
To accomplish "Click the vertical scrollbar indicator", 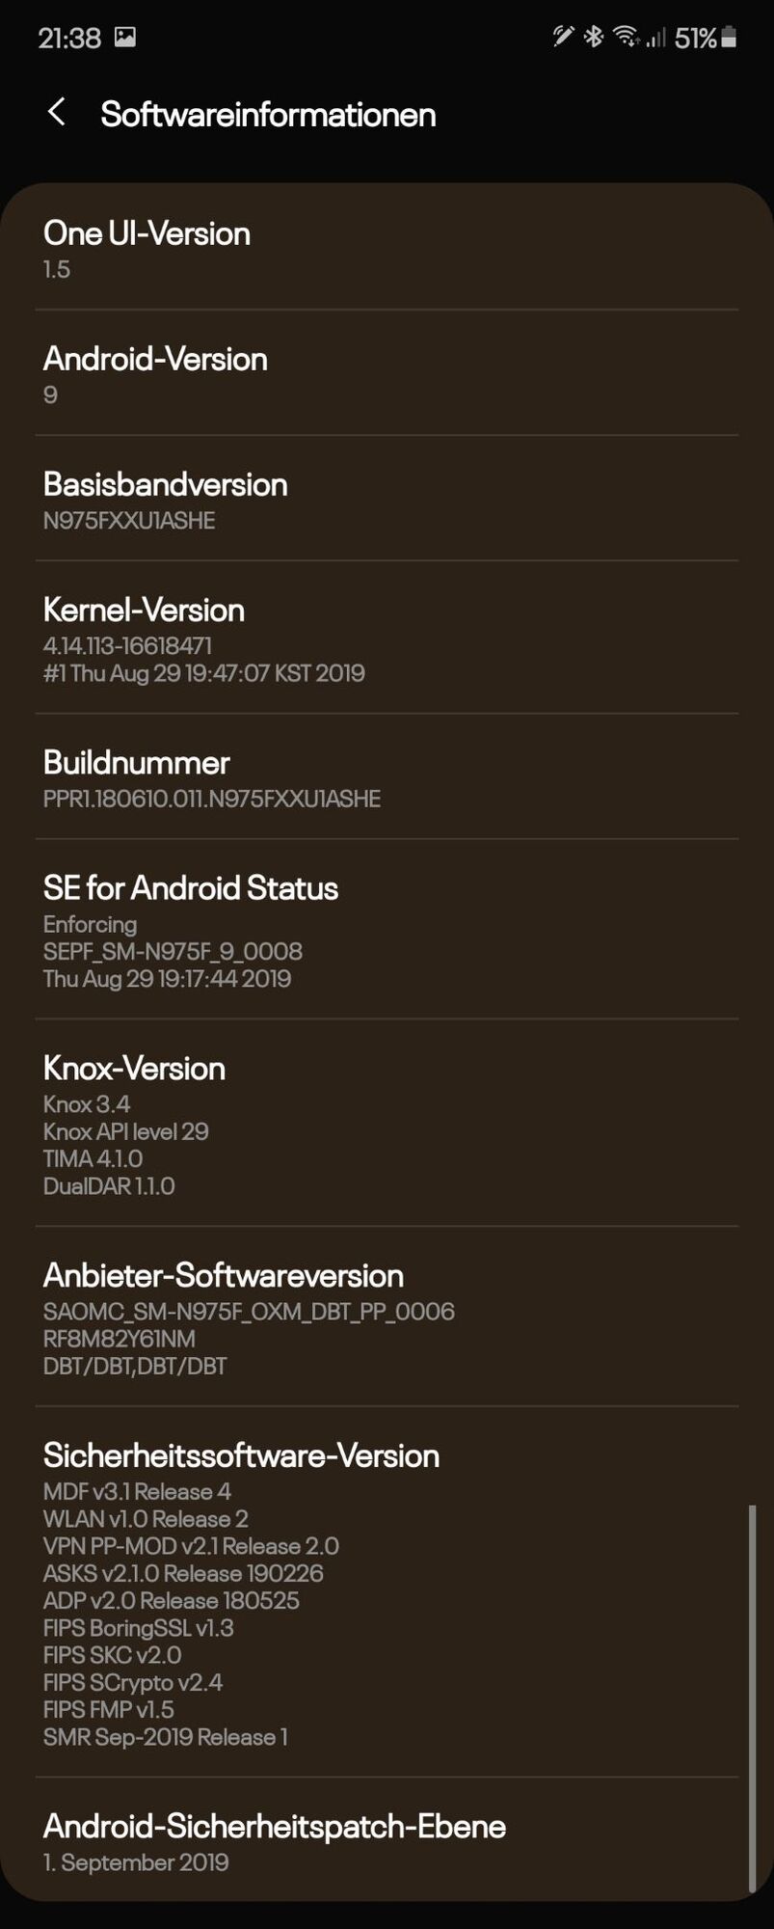I will [753, 1698].
